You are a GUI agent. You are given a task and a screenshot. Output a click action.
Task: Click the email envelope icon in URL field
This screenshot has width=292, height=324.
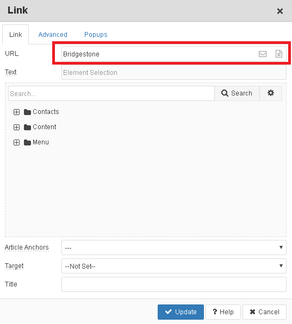click(x=263, y=54)
